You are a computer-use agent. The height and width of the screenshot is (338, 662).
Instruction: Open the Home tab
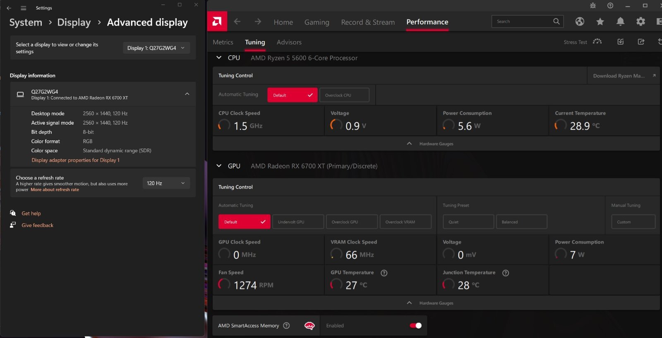(x=283, y=22)
